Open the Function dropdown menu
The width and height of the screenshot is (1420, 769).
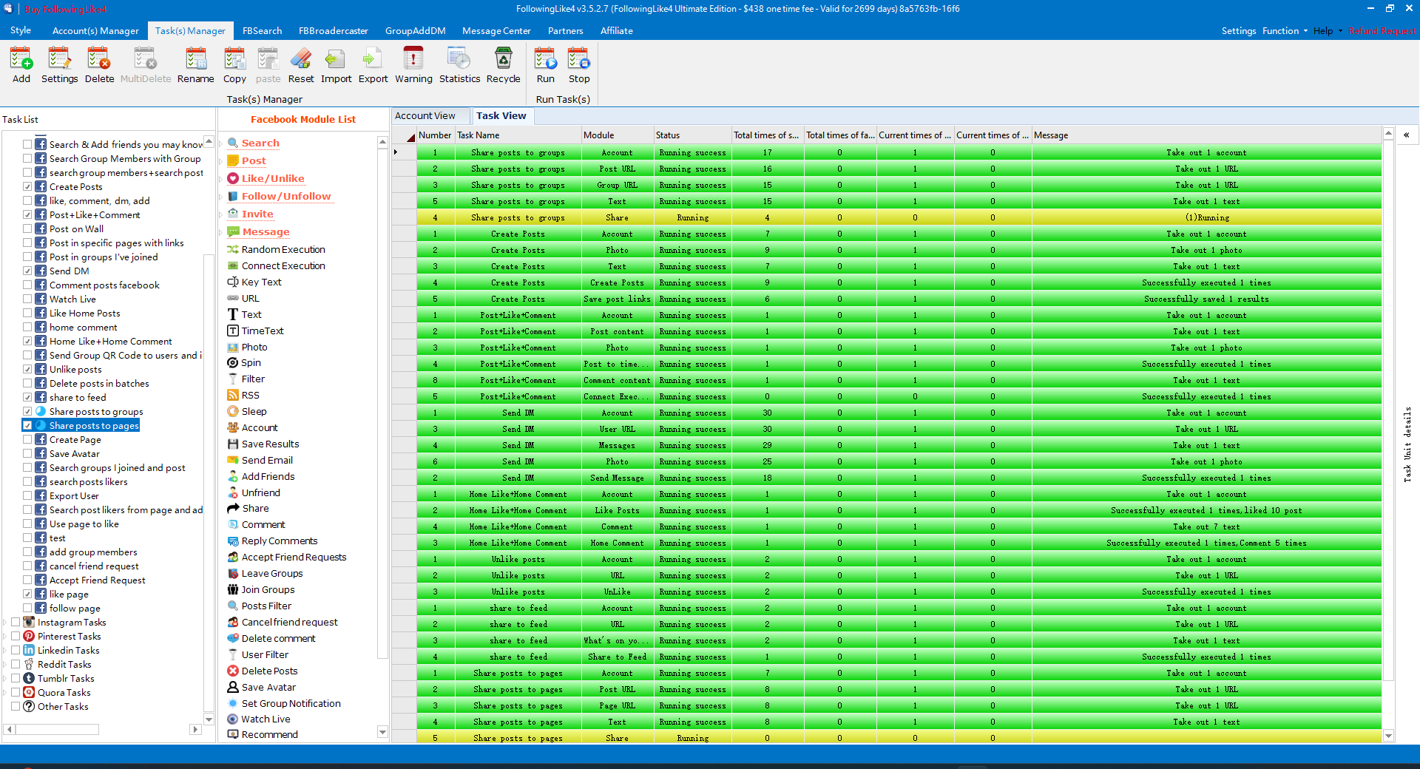pos(1285,31)
